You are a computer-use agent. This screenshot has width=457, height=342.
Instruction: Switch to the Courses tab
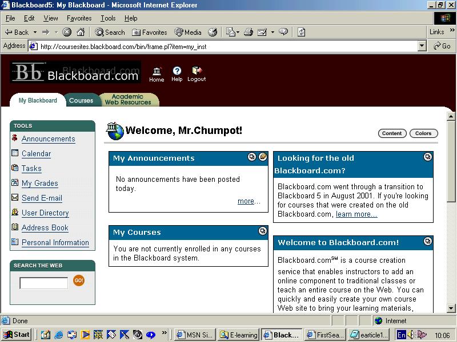pyautogui.click(x=81, y=100)
